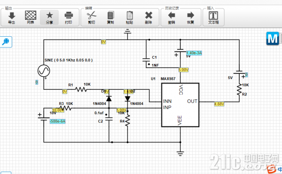The width and height of the screenshot is (282, 174).
Task: Select the MAX987 comparator U1 block
Action: point(180,105)
